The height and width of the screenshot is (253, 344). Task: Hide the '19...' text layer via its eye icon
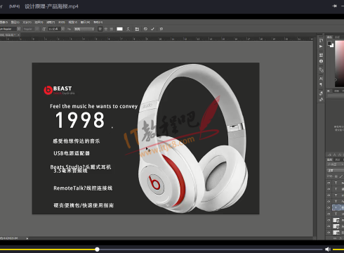[x=329, y=214]
